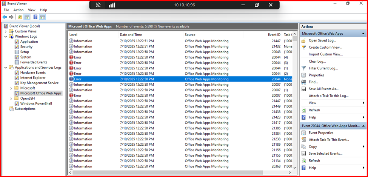Click the Save All Events As disk icon
368x177 pixels.
point(304,89)
